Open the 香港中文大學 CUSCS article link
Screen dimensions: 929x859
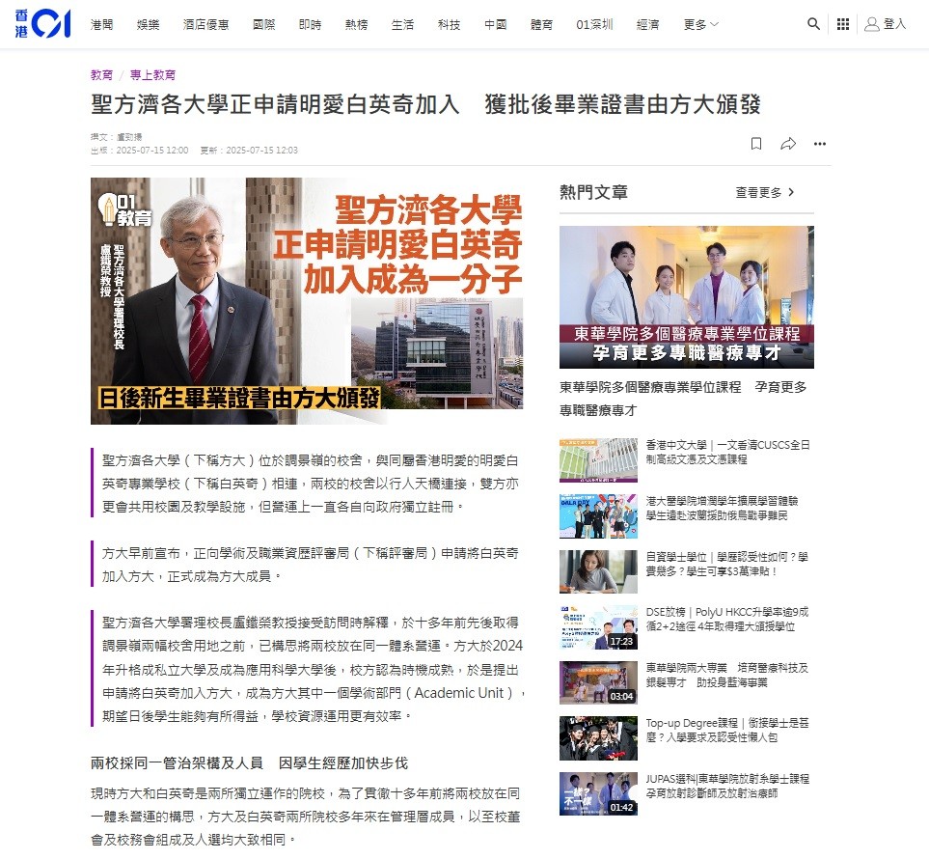[x=727, y=452]
